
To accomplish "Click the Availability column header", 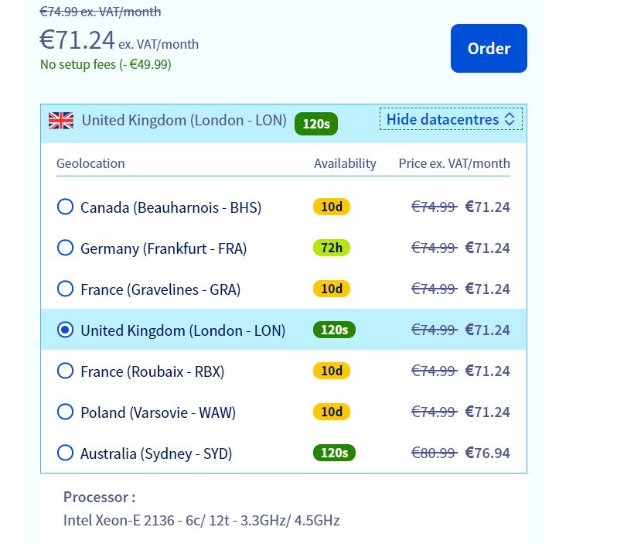I will tap(345, 163).
